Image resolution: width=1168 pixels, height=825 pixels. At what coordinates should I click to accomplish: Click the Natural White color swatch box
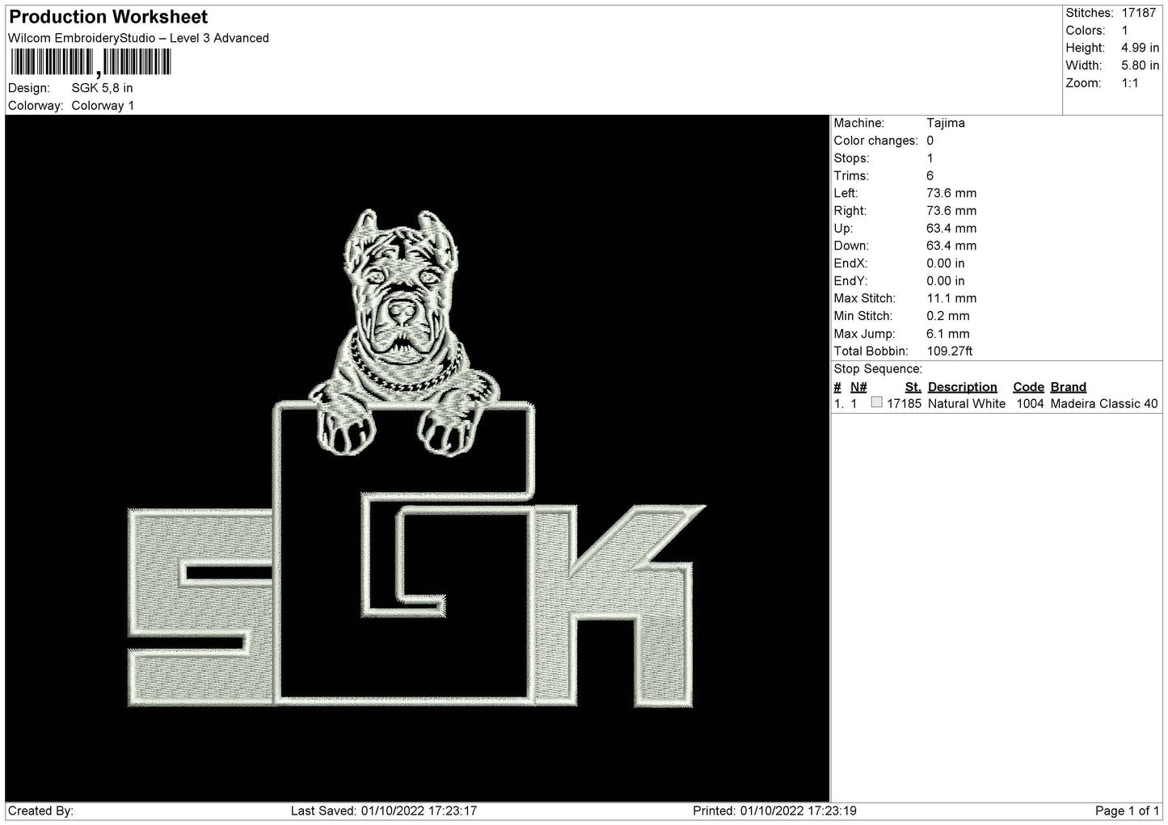point(876,402)
